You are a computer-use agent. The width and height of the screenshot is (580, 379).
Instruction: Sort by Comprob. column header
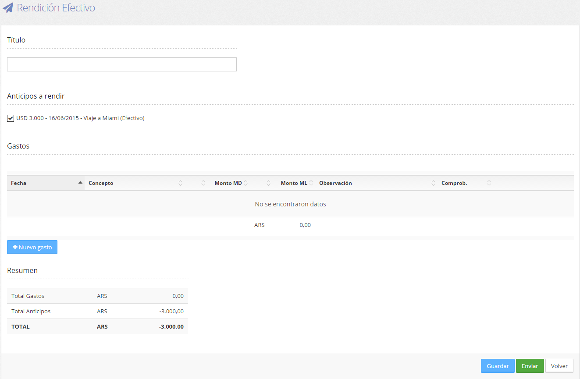coord(466,183)
